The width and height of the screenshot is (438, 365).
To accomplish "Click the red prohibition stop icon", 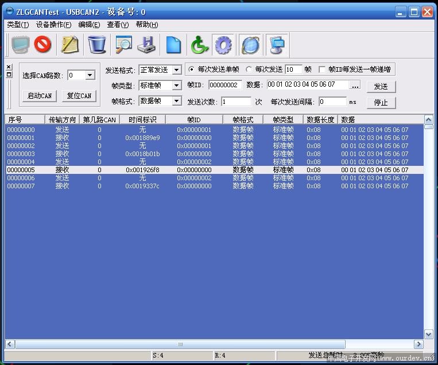I will pos(42,44).
